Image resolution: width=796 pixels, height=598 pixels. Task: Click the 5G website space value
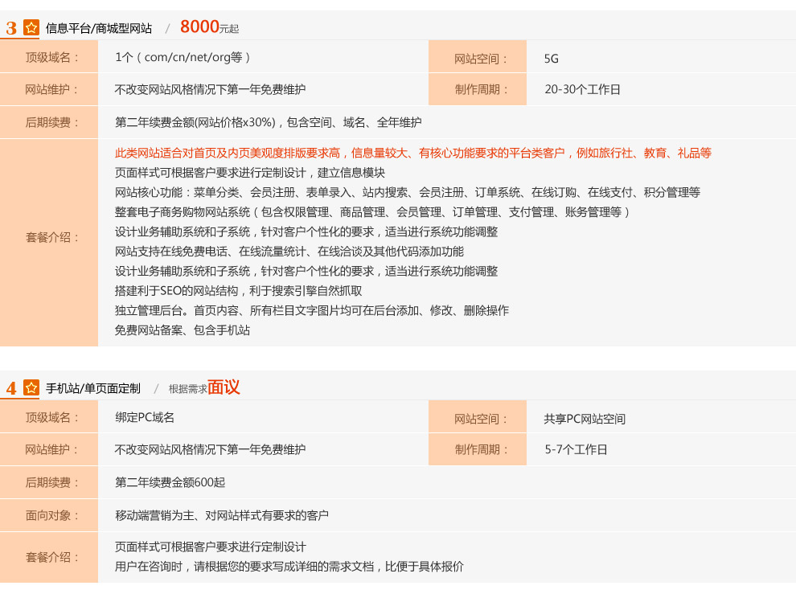click(552, 59)
